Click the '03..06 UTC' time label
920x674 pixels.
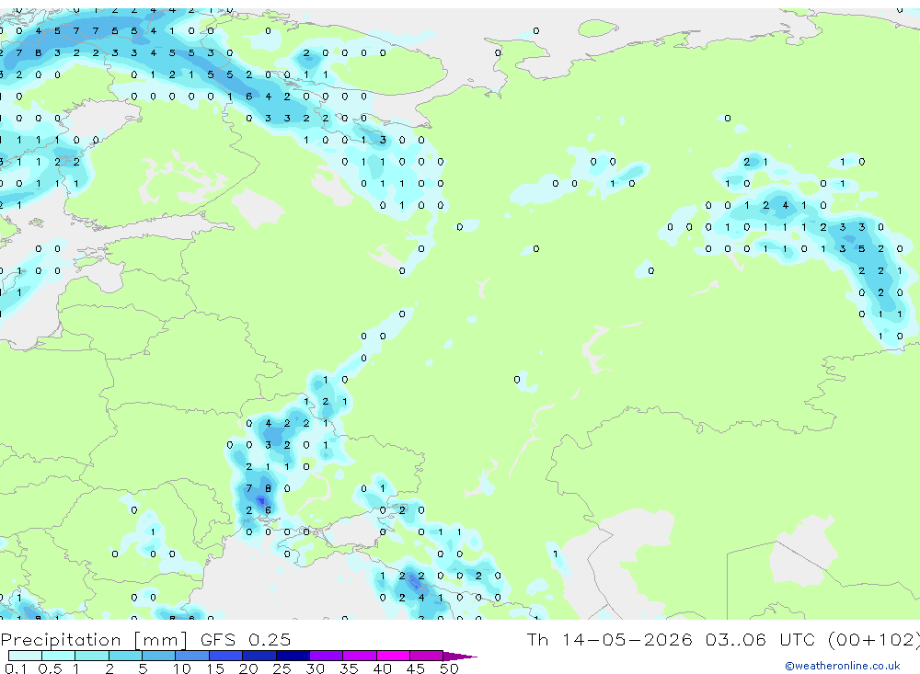point(761,639)
